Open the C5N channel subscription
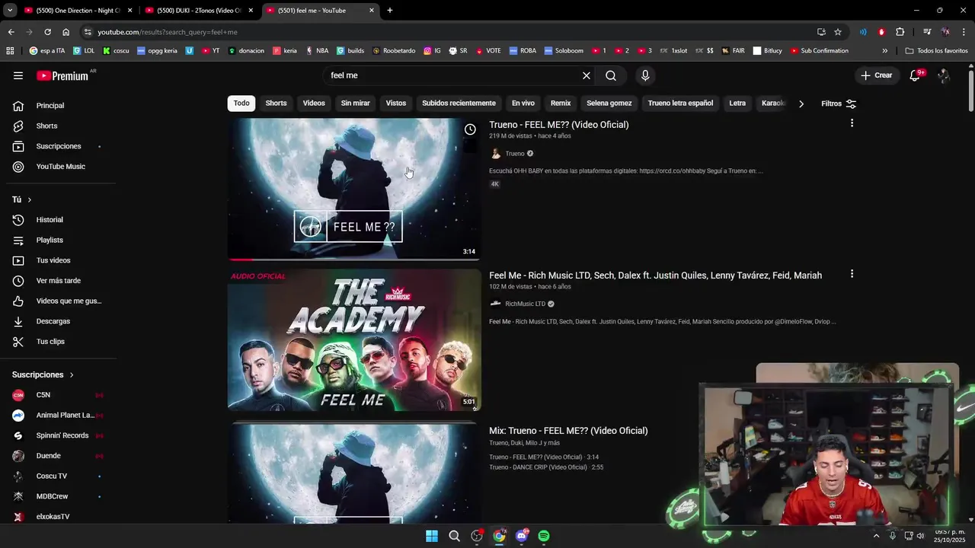Image resolution: width=975 pixels, height=548 pixels. [61, 395]
